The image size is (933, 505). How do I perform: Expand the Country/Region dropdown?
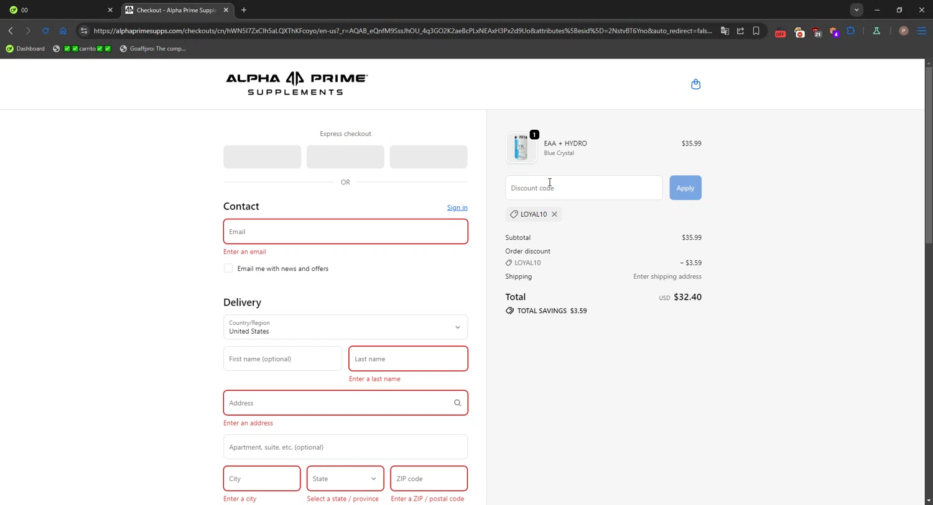click(345, 327)
